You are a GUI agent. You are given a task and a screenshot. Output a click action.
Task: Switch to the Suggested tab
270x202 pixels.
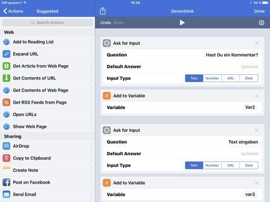pyautogui.click(x=47, y=11)
